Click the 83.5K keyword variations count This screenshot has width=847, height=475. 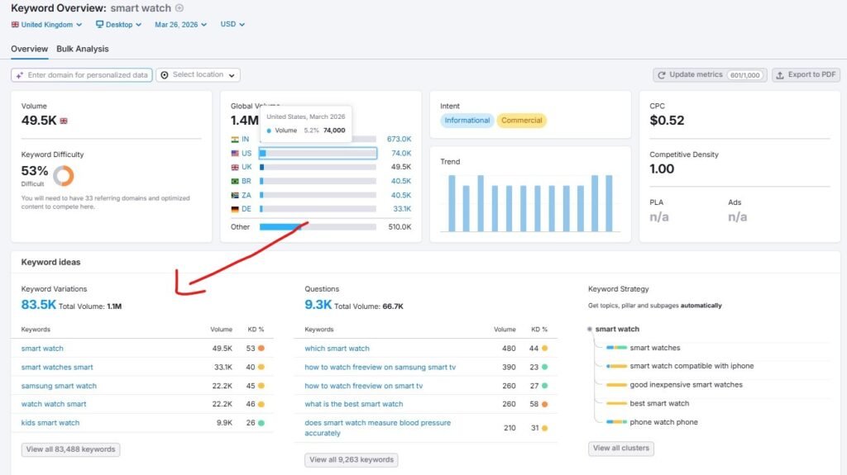[x=38, y=305]
